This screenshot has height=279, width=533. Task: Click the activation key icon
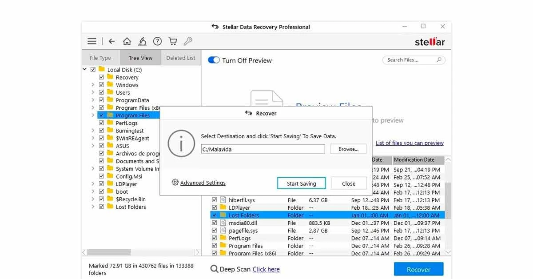point(187,41)
